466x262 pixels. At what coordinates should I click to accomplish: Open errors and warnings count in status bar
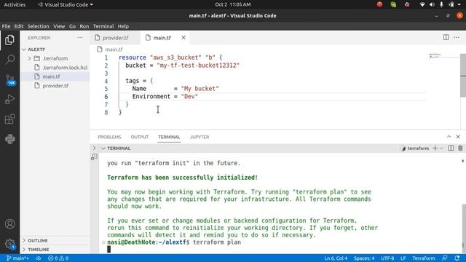(58, 258)
